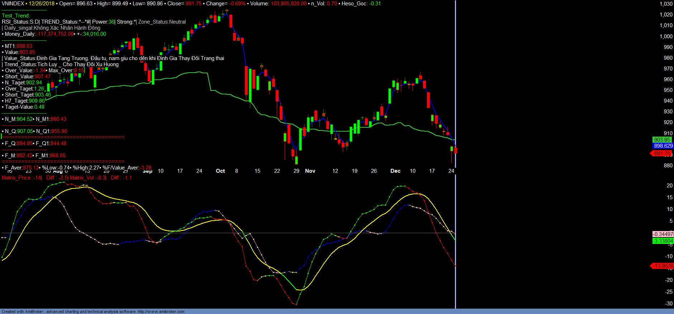
Task: Click the red -13.9576 indicator arrow marker
Action: (662, 266)
